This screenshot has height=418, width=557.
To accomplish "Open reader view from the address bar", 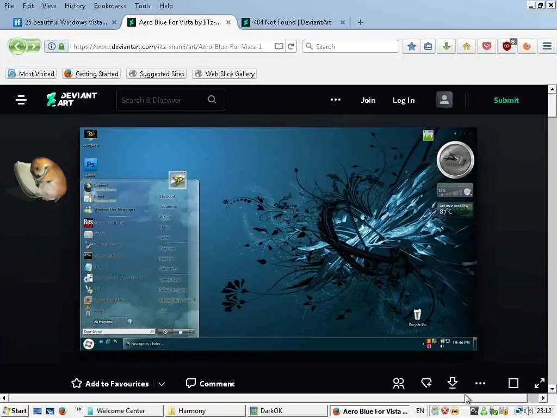I will click(x=279, y=46).
